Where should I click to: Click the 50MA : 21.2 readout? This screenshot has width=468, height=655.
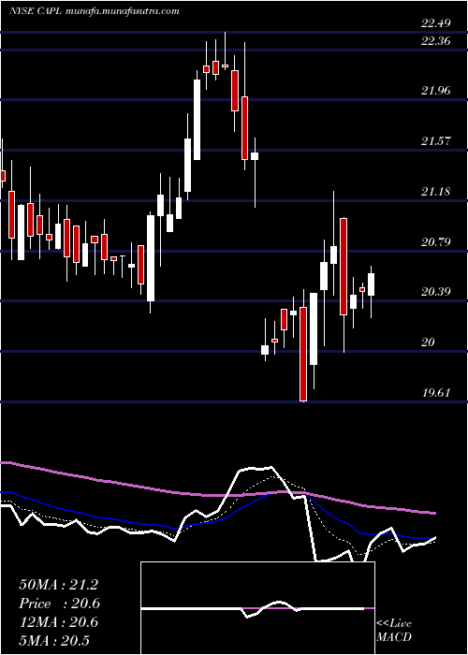coord(58,585)
